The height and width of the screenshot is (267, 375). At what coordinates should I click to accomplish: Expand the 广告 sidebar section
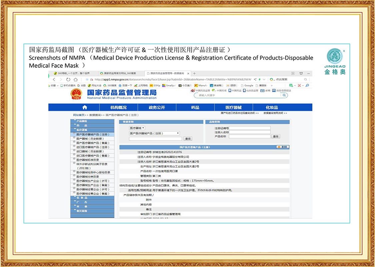coord(92,202)
